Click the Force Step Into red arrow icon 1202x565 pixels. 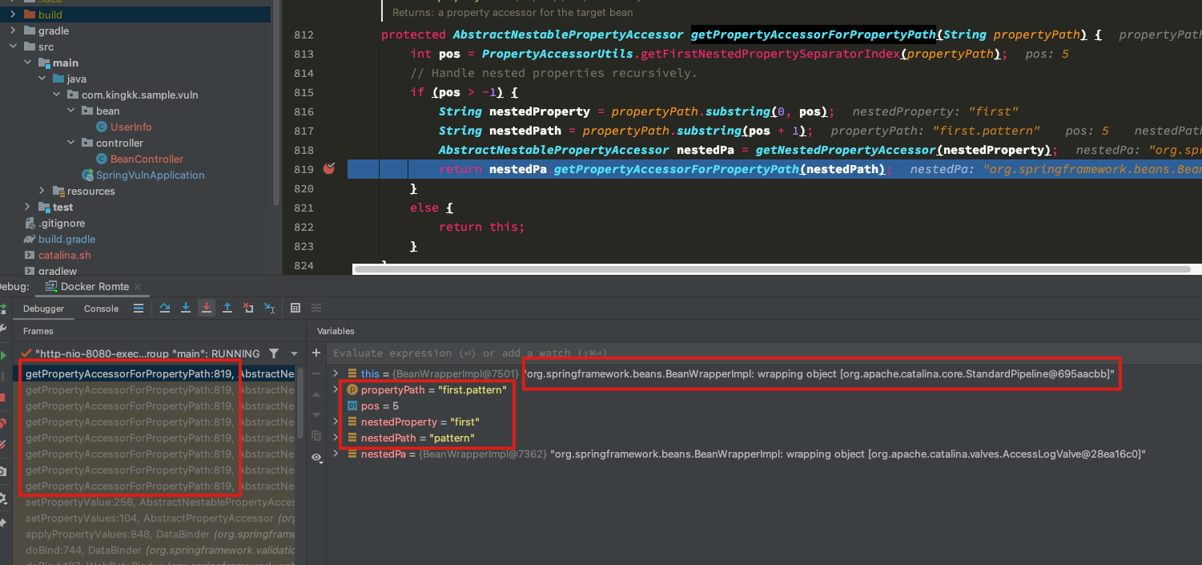click(207, 308)
